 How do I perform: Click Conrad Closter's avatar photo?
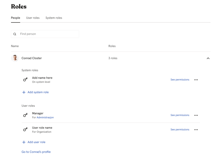(x=15, y=58)
